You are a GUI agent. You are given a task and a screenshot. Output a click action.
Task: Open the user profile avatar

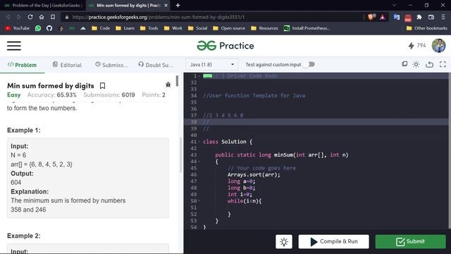tap(438, 45)
